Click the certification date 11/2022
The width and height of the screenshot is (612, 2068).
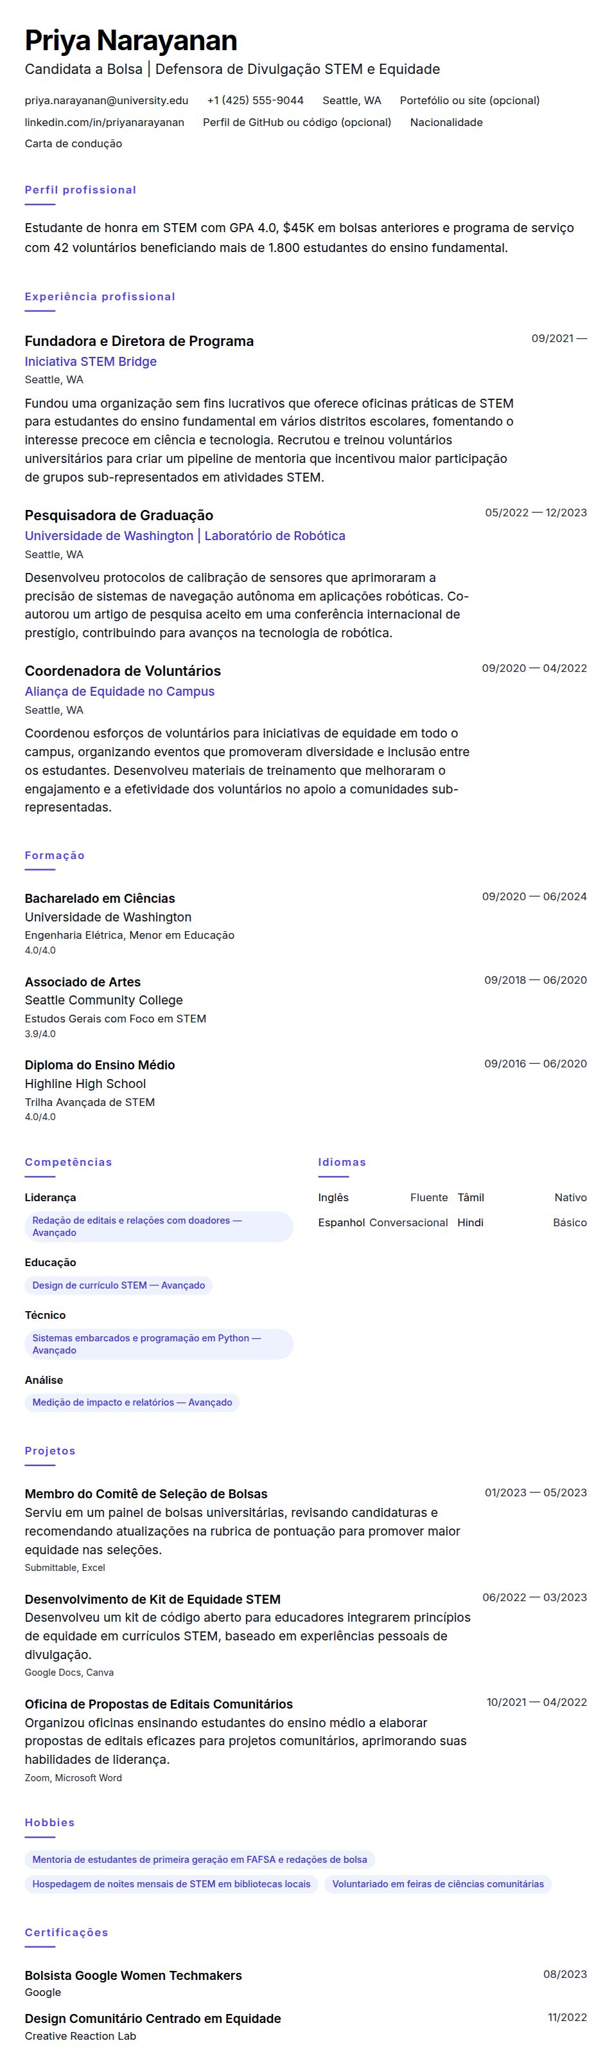click(x=567, y=2017)
